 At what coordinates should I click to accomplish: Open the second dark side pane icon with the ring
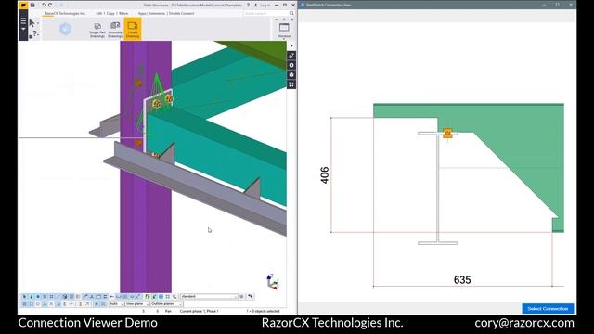pyautogui.click(x=291, y=65)
